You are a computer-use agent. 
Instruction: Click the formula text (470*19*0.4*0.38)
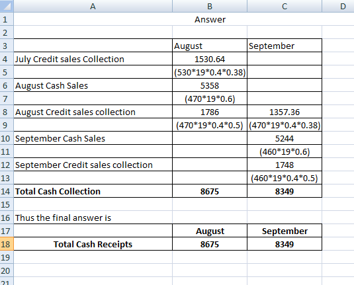[x=285, y=125]
